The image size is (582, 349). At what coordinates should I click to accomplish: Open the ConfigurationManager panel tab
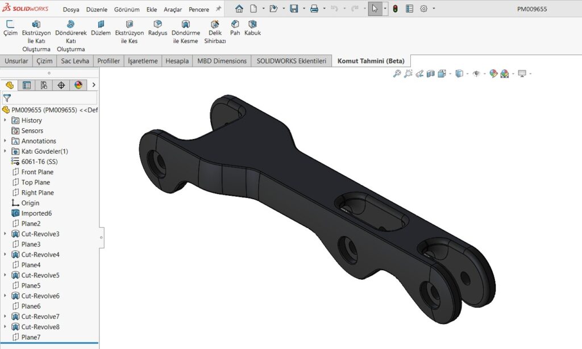44,85
